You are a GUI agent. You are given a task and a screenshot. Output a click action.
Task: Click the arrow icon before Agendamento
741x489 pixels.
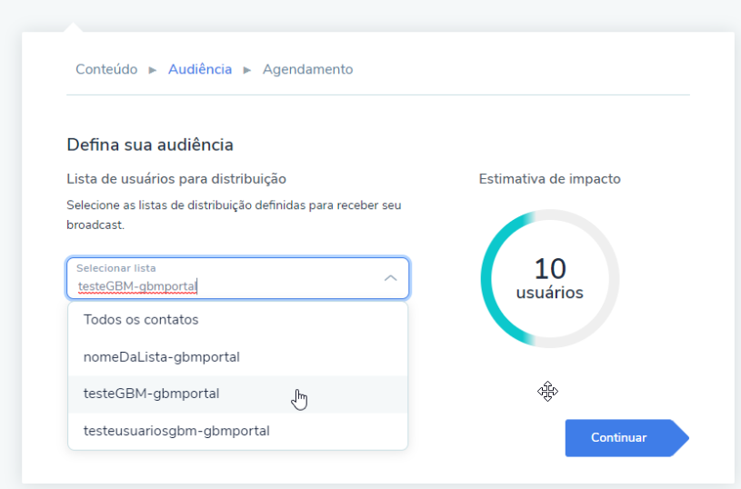tap(247, 70)
